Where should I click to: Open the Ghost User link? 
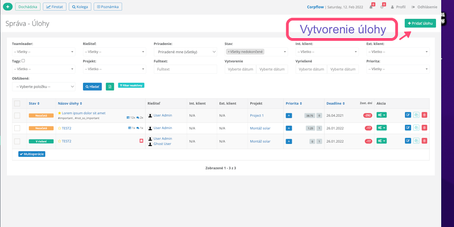162,144
